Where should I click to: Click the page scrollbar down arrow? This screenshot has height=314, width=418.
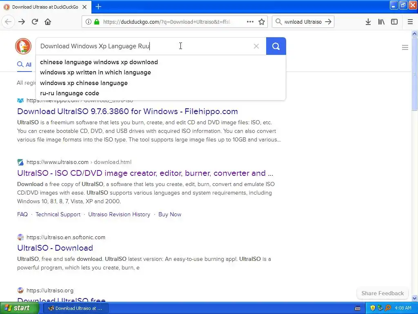click(414, 298)
